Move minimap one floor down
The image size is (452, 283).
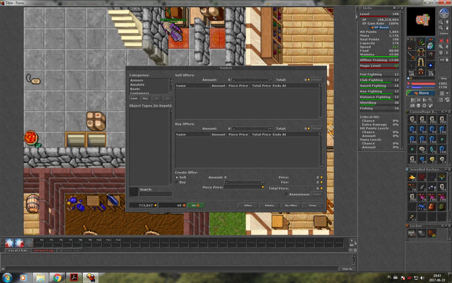click(447, 28)
